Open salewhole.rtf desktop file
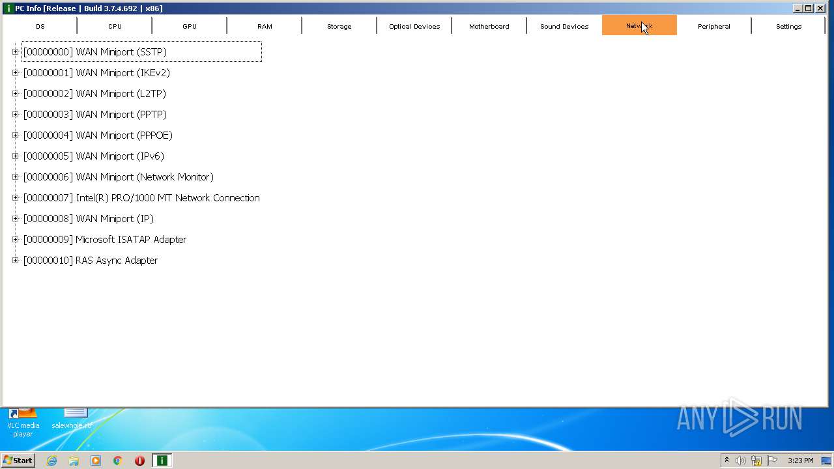 click(72, 419)
